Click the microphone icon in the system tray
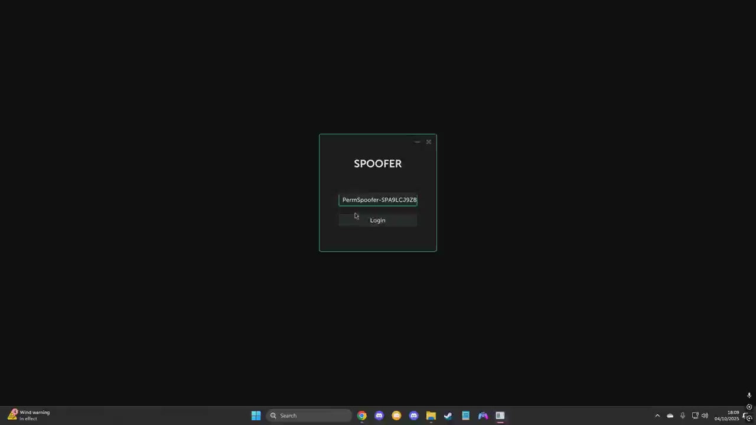This screenshot has height=425, width=756. tap(682, 416)
